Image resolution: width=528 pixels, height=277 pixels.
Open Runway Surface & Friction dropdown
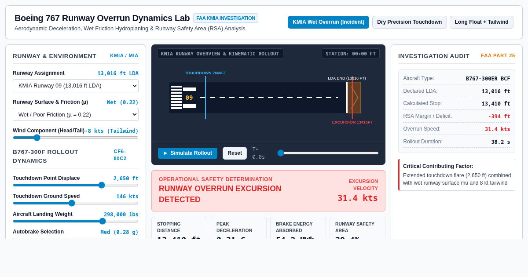click(76, 114)
